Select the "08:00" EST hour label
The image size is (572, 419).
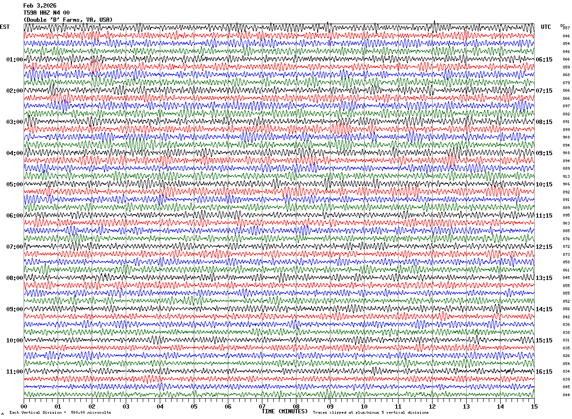pos(14,278)
